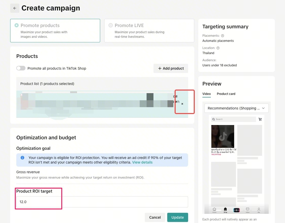Click the Update button
Screen dimensions: 285x223
point(177,217)
